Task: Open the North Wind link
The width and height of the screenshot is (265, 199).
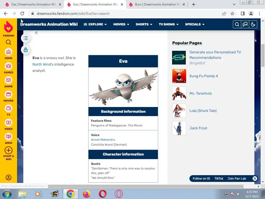Action: (x=42, y=64)
